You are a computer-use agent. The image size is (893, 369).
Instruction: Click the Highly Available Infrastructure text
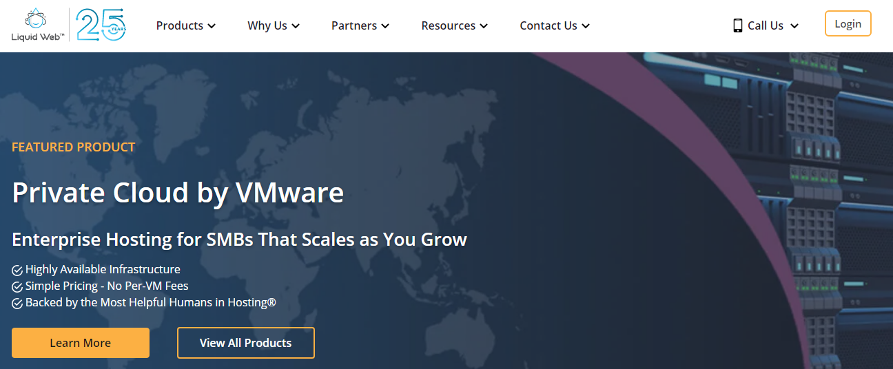point(103,270)
